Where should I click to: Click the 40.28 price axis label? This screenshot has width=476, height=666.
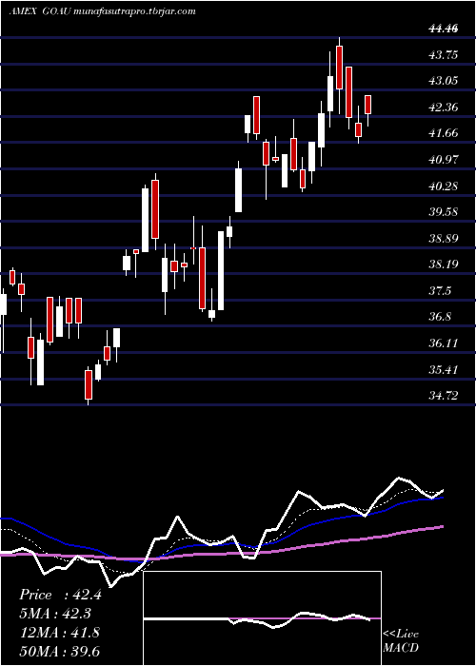[x=444, y=186]
